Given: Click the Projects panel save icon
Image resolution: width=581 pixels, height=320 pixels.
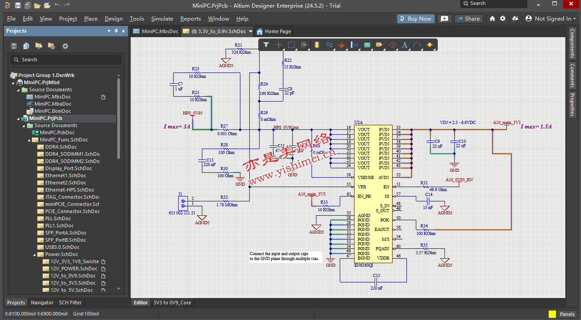Looking at the screenshot, I should (x=14, y=46).
